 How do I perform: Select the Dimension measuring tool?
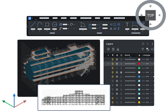[x=135, y=25]
